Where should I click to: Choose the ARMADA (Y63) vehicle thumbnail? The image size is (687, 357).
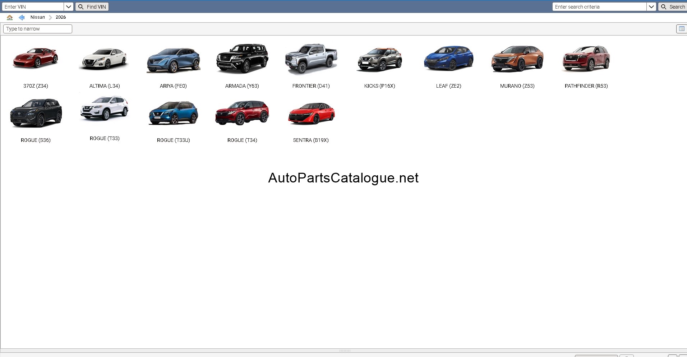[242, 58]
